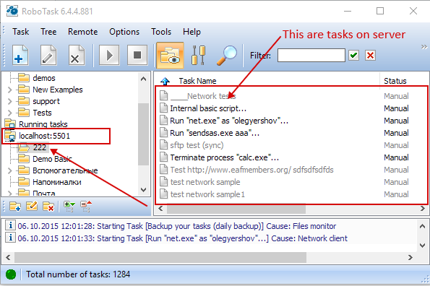This screenshot has width=430, height=286.
Task: Apply filter with the green checkmark
Action: [x=354, y=56]
